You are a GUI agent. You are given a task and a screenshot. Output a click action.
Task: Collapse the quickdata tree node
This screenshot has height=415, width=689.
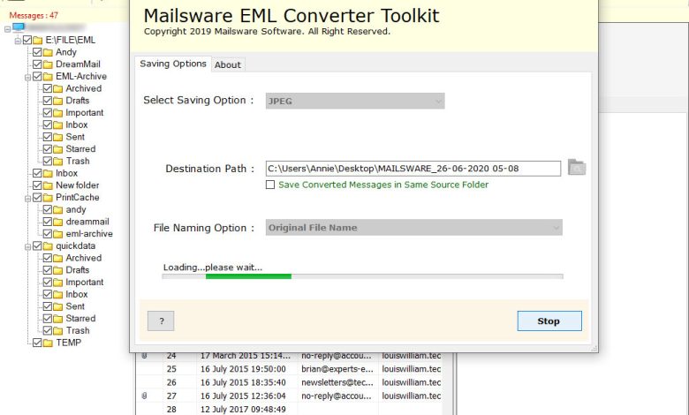[x=27, y=247]
